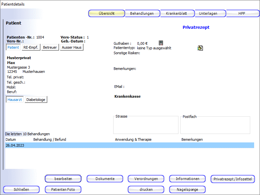Print using the drucken button

[146, 189]
